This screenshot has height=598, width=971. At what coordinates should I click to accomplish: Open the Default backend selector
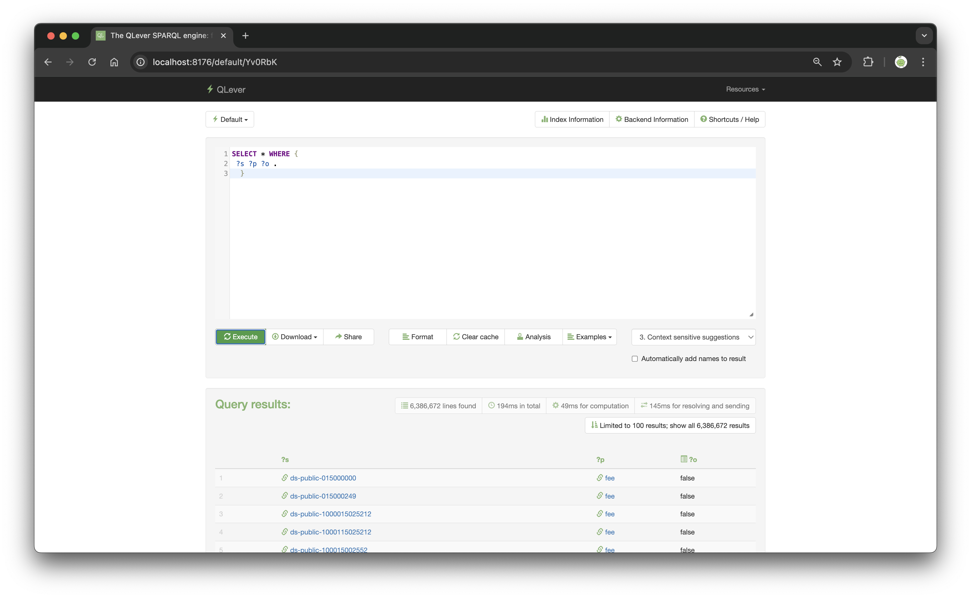coord(230,119)
